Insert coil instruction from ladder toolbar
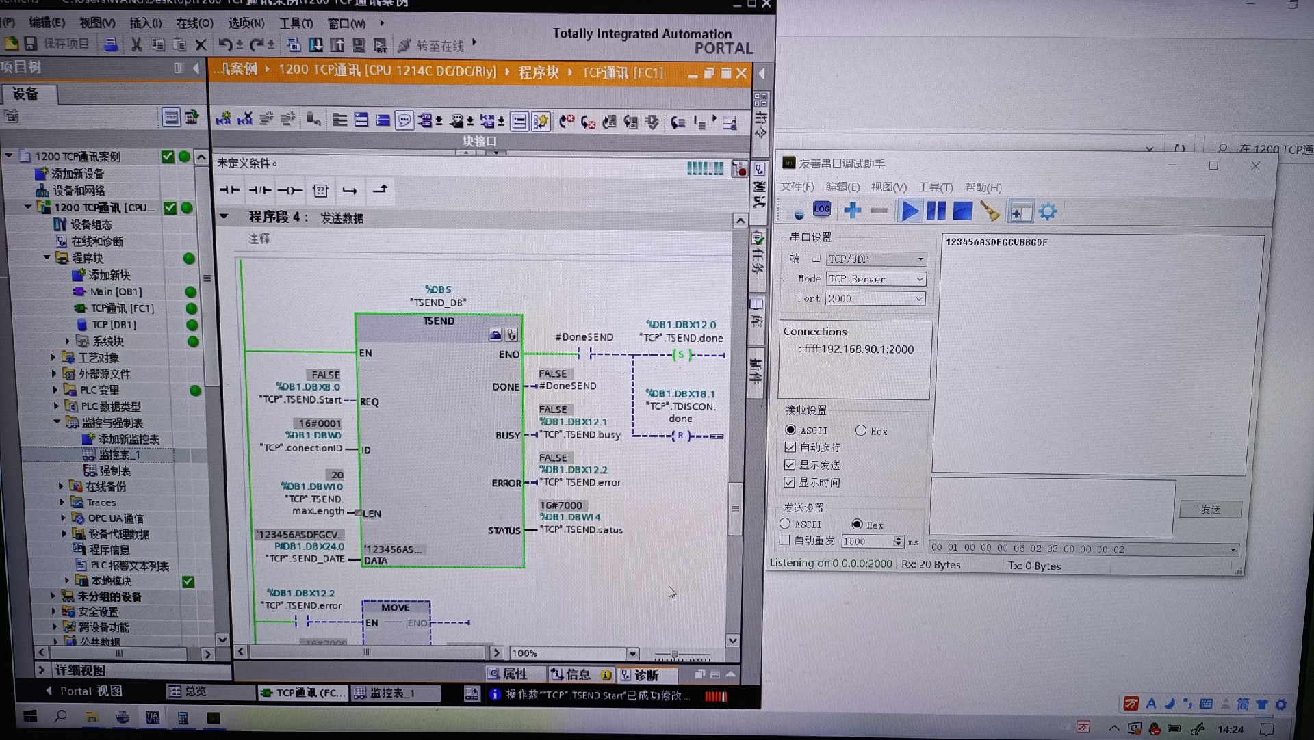This screenshot has height=740, width=1314. pos(289,190)
